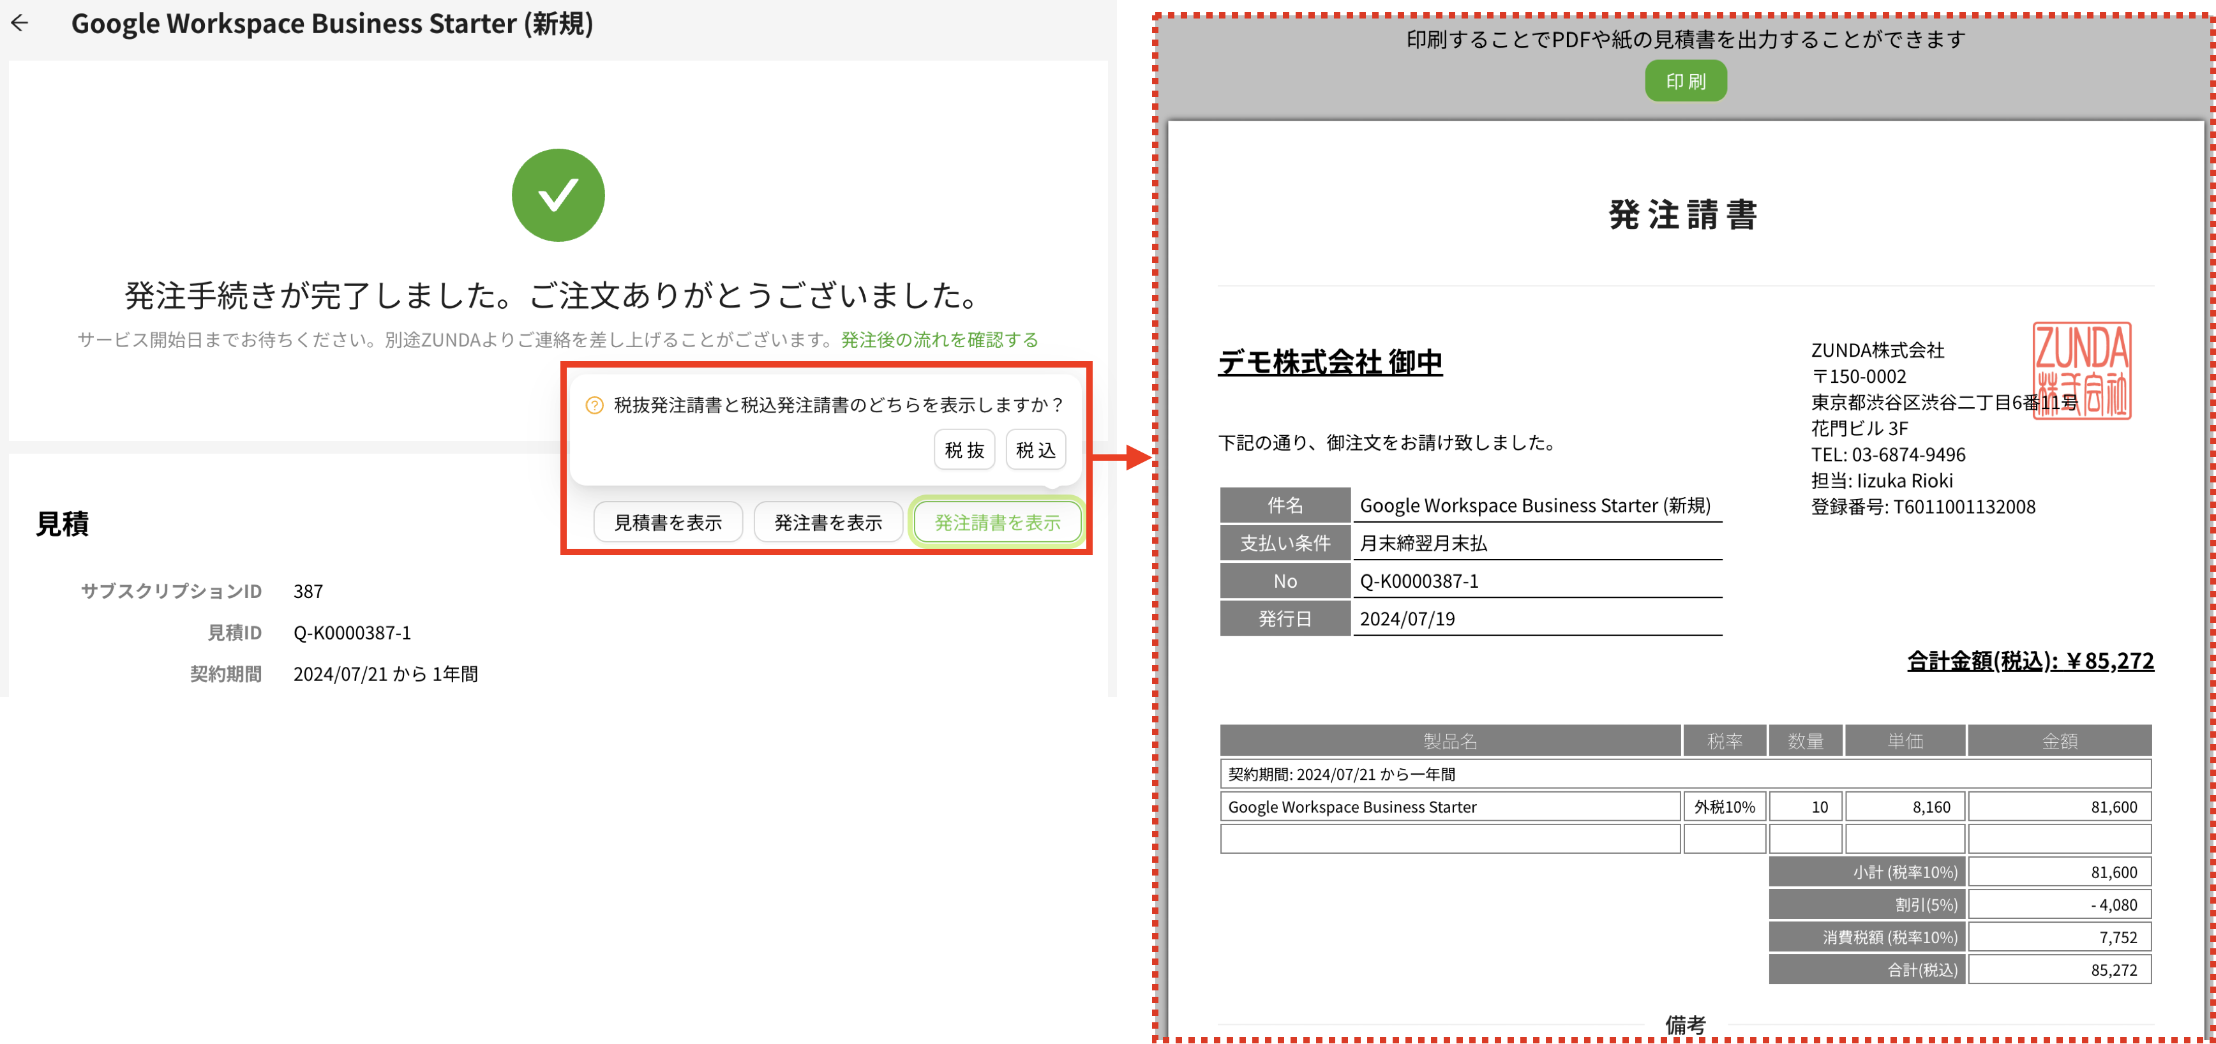This screenshot has height=1044, width=2216.
Task: Click issue date 2024/07/19
Action: click(1407, 619)
